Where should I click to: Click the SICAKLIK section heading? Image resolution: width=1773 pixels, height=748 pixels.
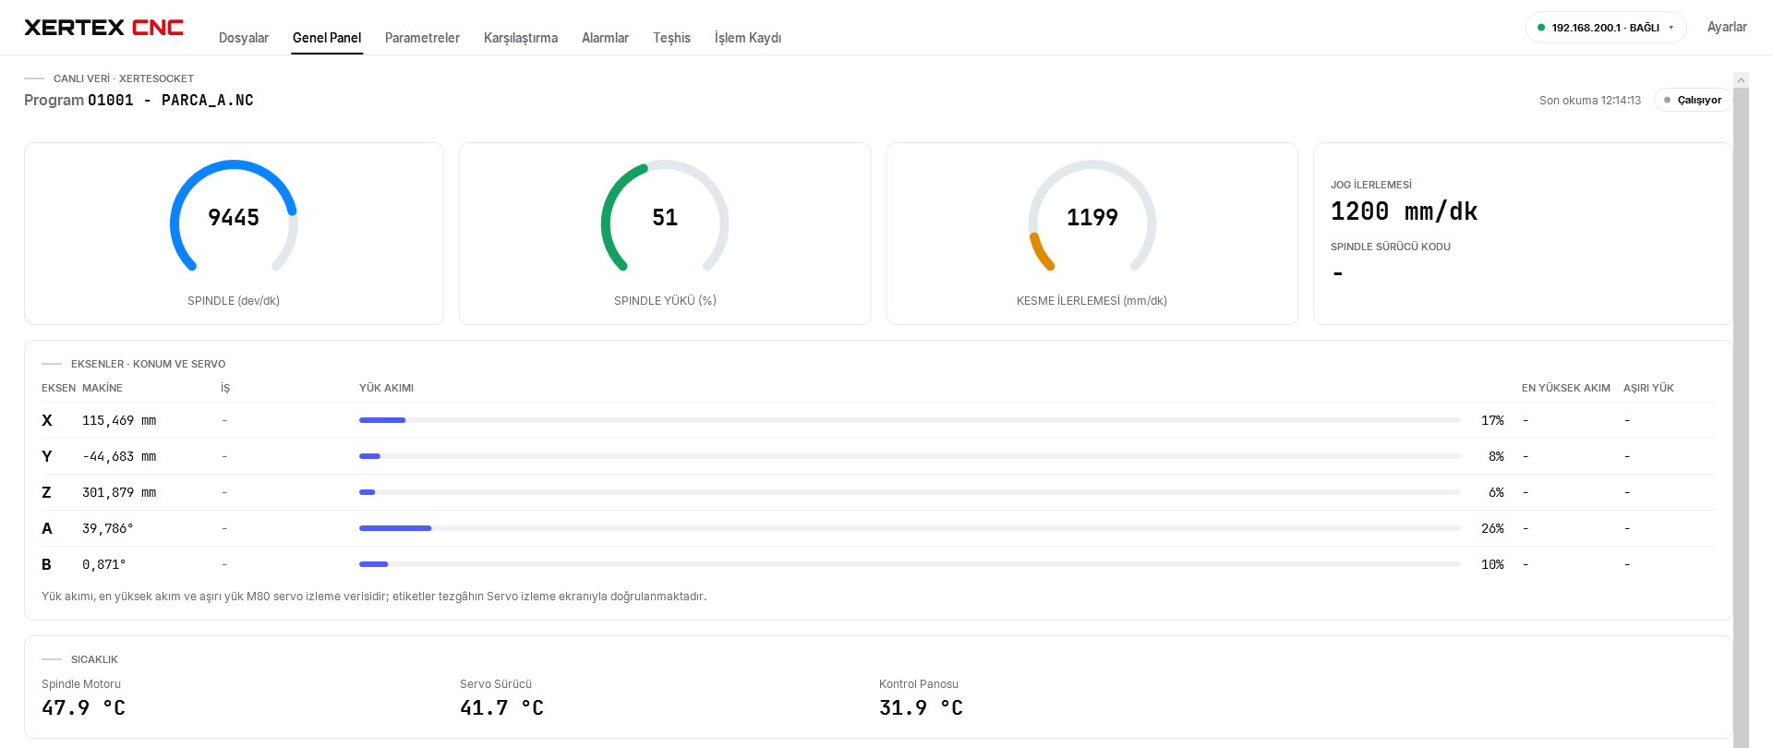click(94, 659)
